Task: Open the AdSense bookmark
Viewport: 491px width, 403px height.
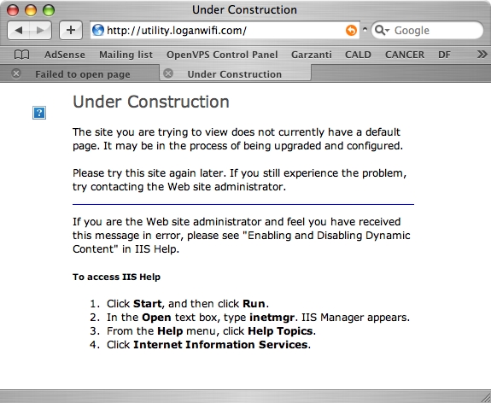Action: [x=65, y=55]
